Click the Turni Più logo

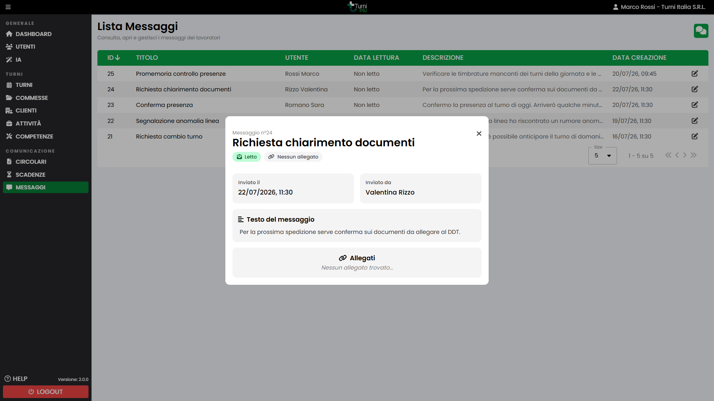(357, 7)
